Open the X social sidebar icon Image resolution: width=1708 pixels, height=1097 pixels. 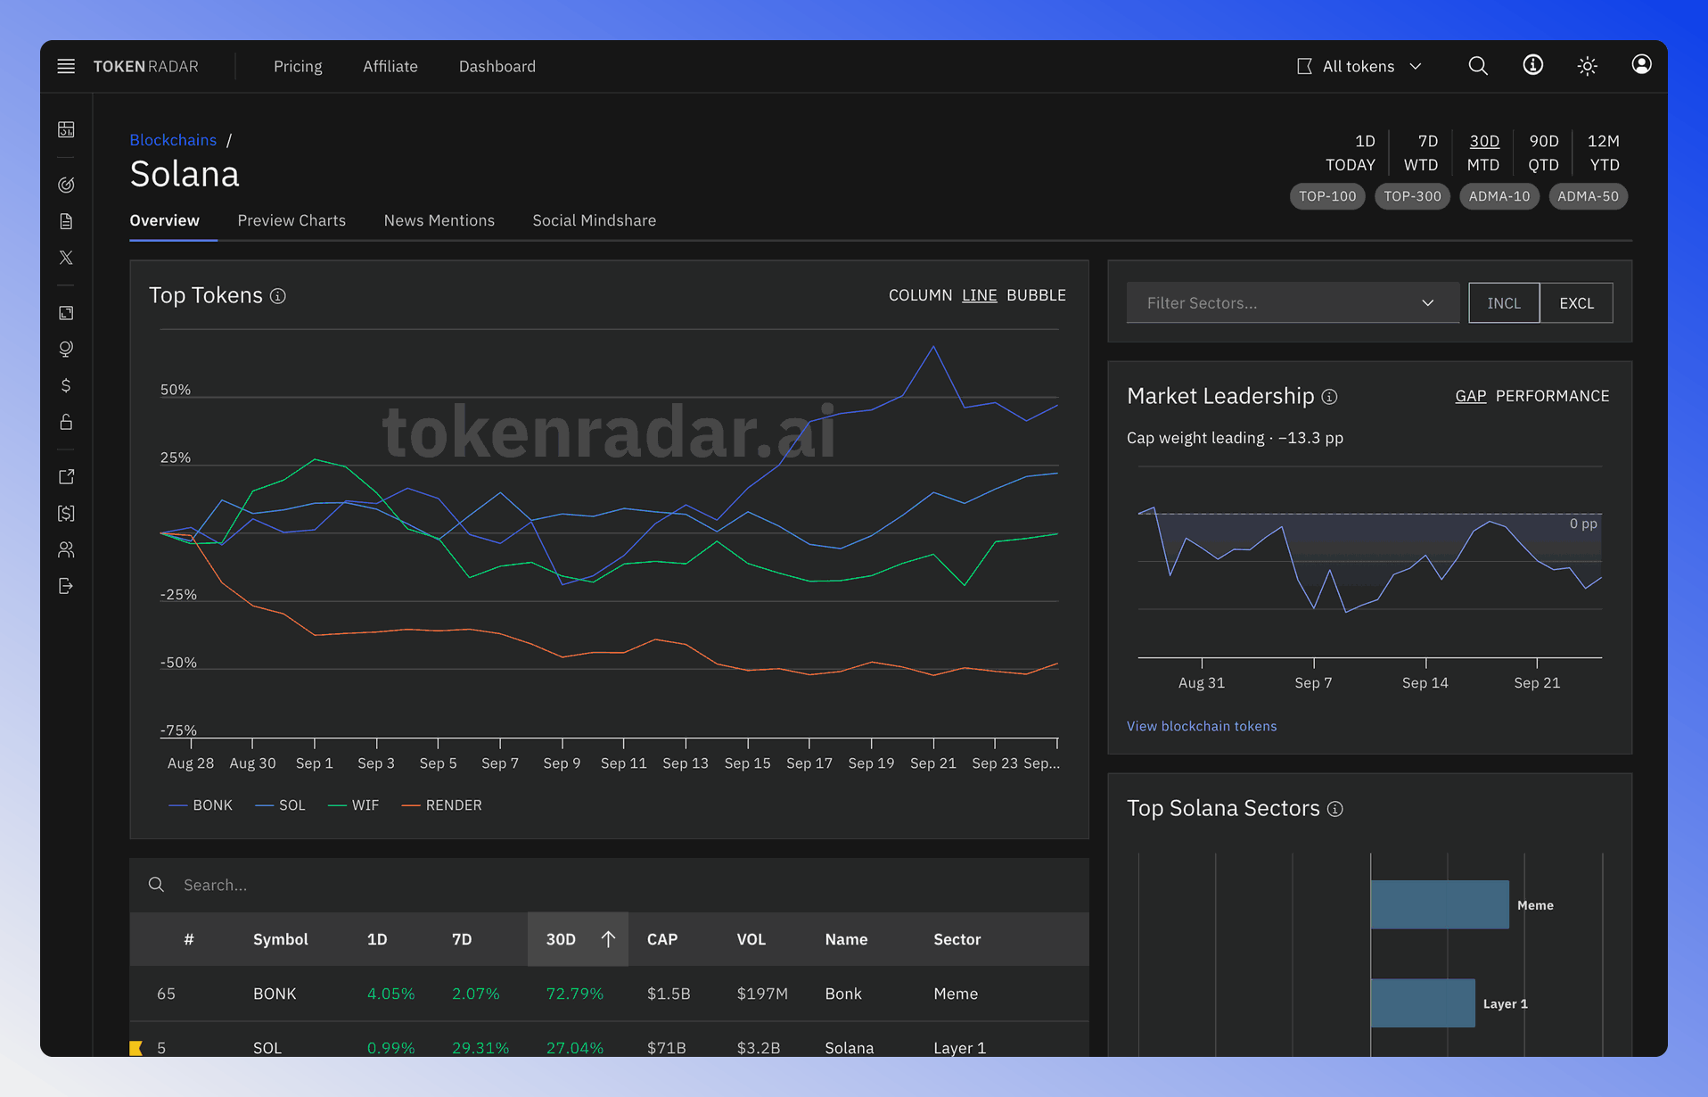pos(66,258)
